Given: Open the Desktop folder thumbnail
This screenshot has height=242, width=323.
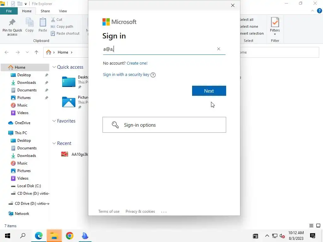Looking at the screenshot, I should point(68,82).
